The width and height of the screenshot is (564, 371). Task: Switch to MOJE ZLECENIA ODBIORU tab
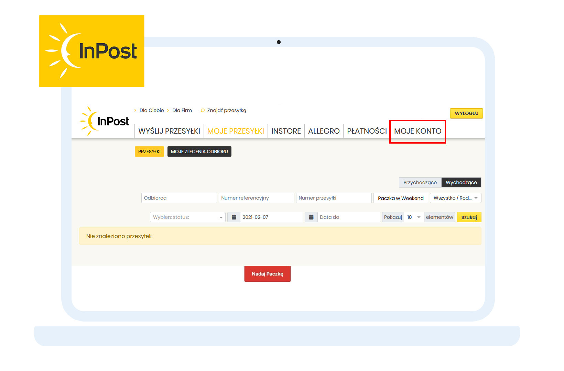[x=199, y=151]
